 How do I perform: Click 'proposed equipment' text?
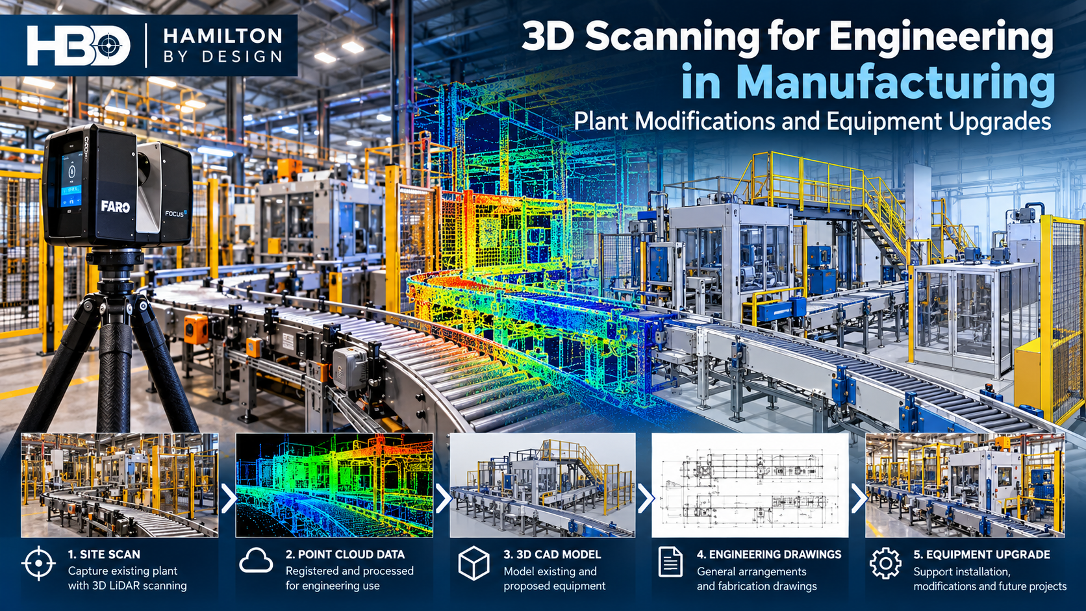(555, 586)
